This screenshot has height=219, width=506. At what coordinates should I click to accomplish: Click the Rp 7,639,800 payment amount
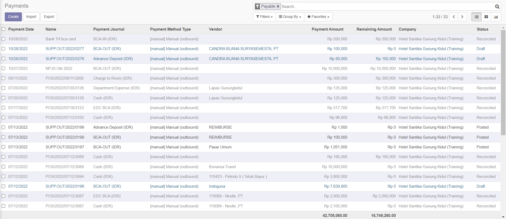point(336,186)
